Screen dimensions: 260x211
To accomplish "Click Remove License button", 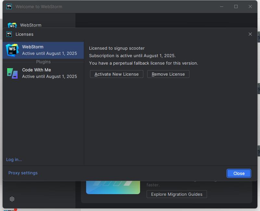I will (x=168, y=74).
